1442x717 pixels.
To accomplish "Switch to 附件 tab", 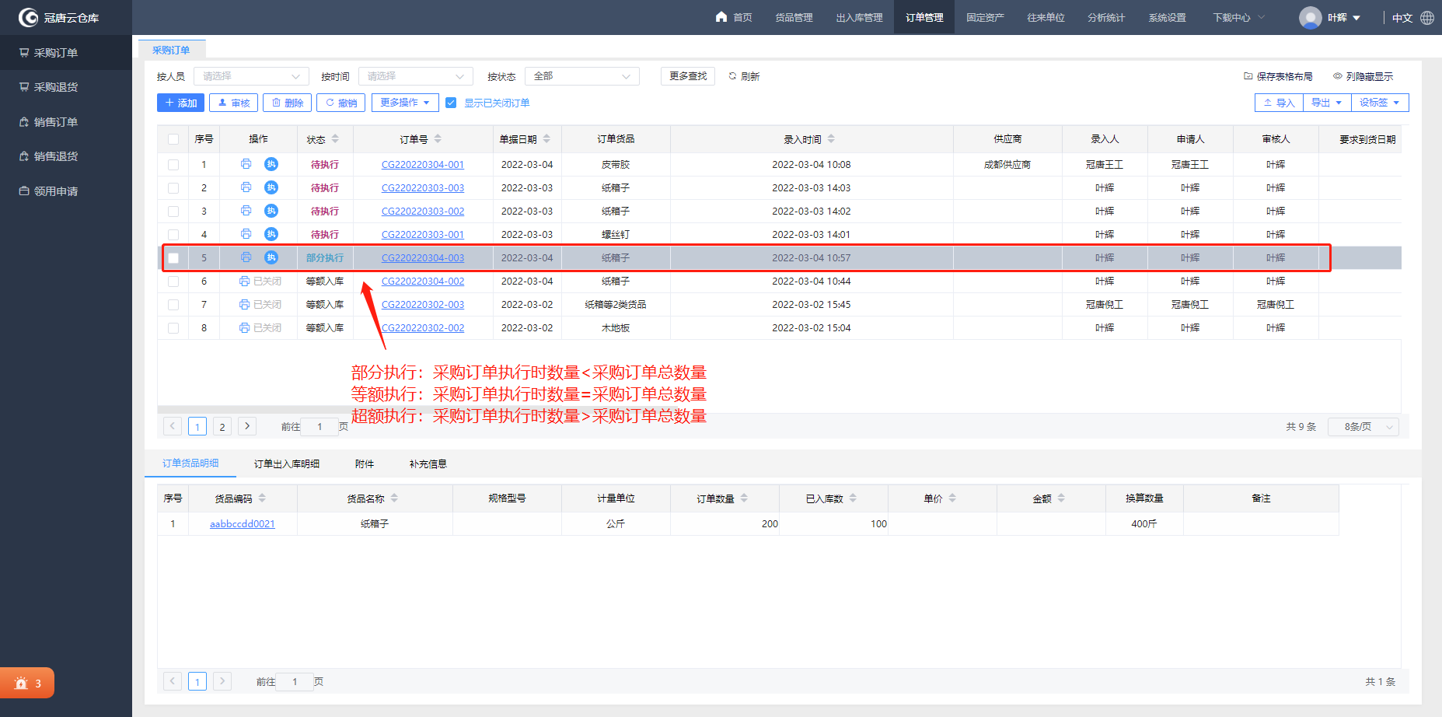I will [x=365, y=463].
